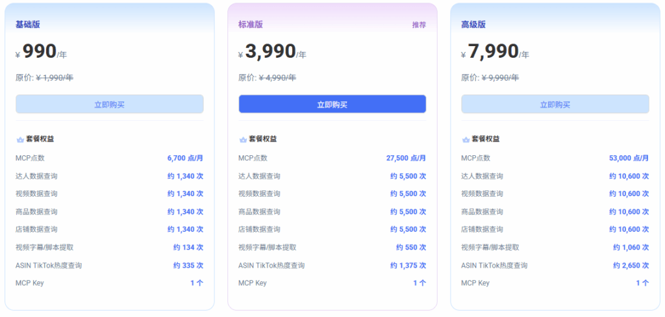The width and height of the screenshot is (665, 317).
Task: Select the 标准版 plan title
Action: (x=251, y=25)
